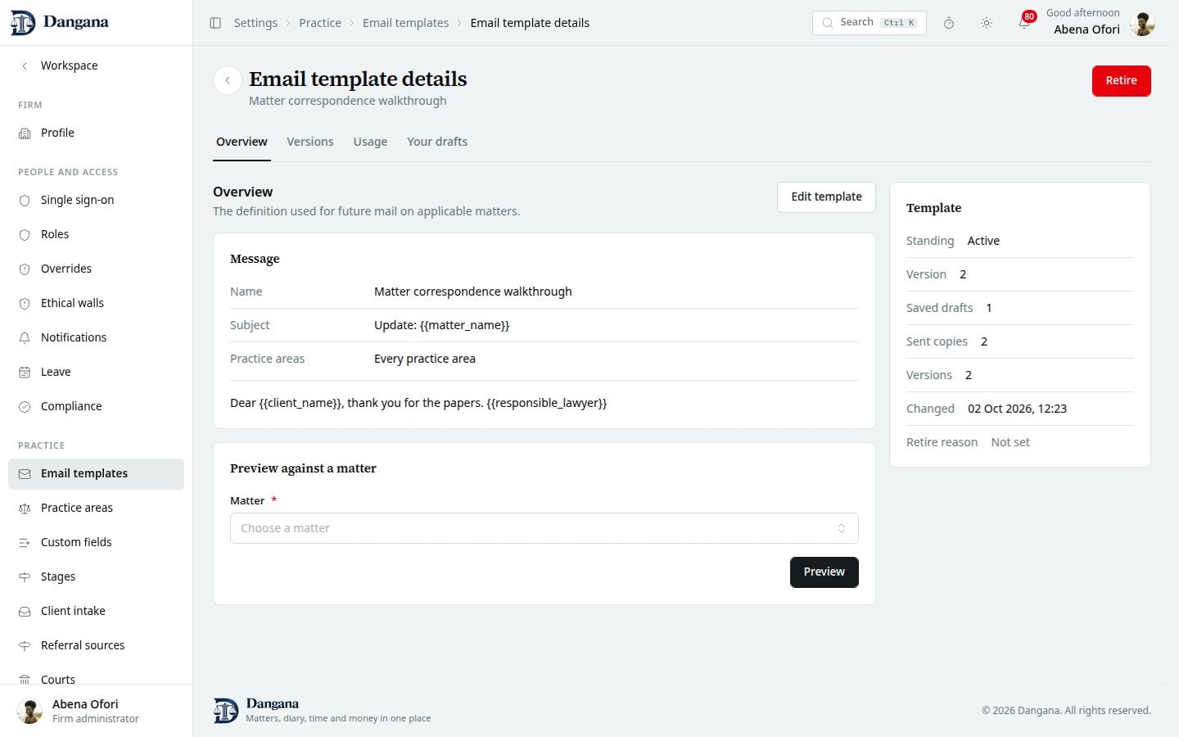Image resolution: width=1179 pixels, height=737 pixels.
Task: Click the footer Dangana logo
Action: click(226, 711)
